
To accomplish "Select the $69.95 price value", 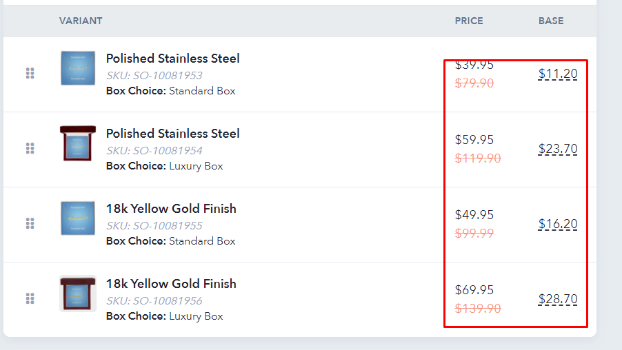I will [474, 290].
